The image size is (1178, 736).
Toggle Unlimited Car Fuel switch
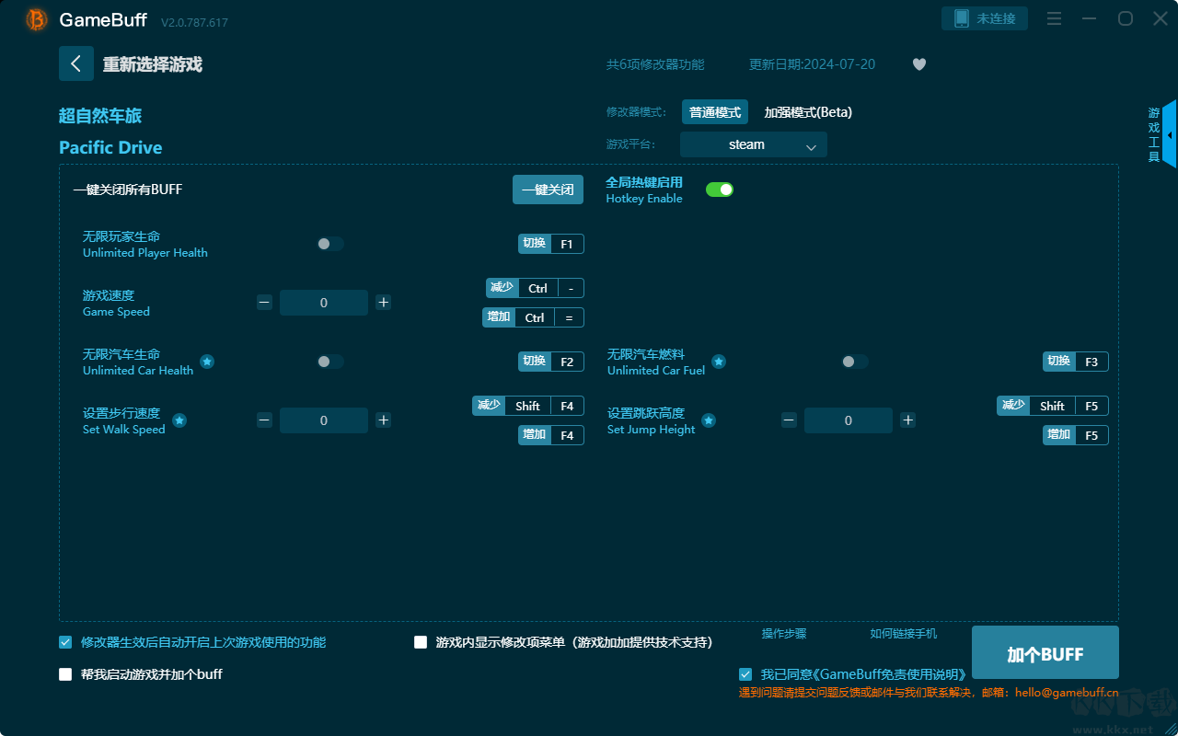855,362
